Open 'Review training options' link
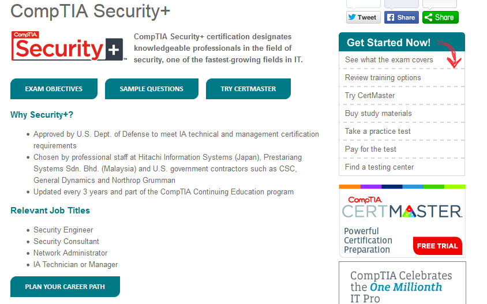 (x=383, y=78)
